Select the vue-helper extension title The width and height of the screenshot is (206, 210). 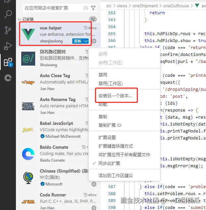pos(51,28)
